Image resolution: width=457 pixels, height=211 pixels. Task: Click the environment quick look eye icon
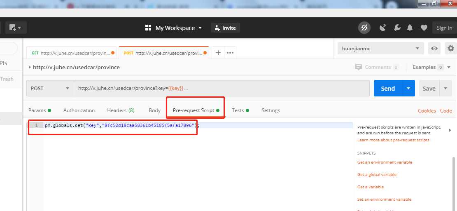434,49
